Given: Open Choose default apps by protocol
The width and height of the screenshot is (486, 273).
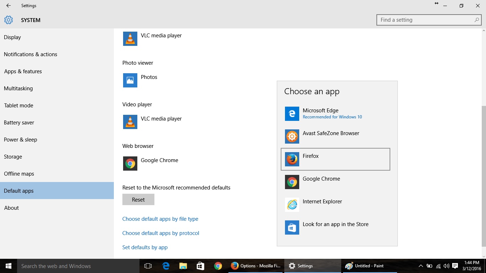Looking at the screenshot, I should click(161, 233).
